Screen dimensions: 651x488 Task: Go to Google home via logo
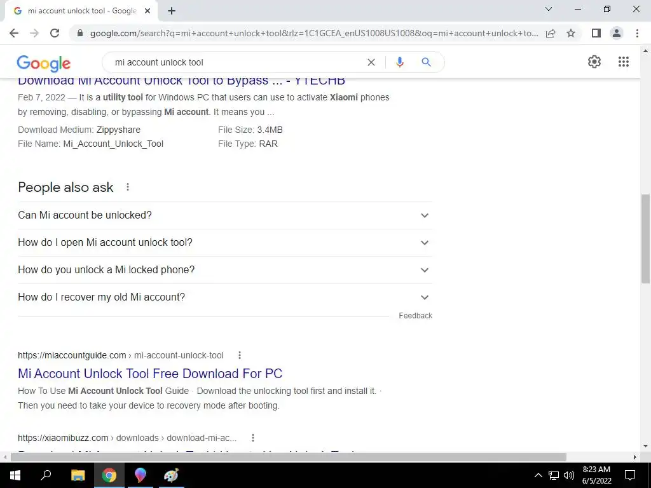point(44,64)
